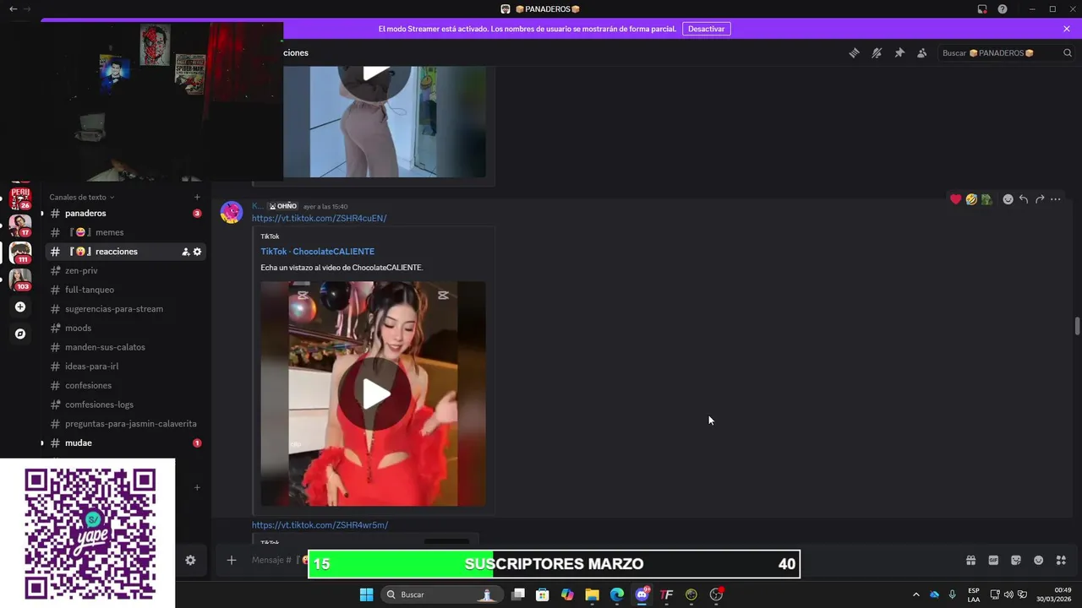Open the link vt.tiktok.com/ZSHR4cuEN/
The width and height of the screenshot is (1082, 608).
pos(320,219)
